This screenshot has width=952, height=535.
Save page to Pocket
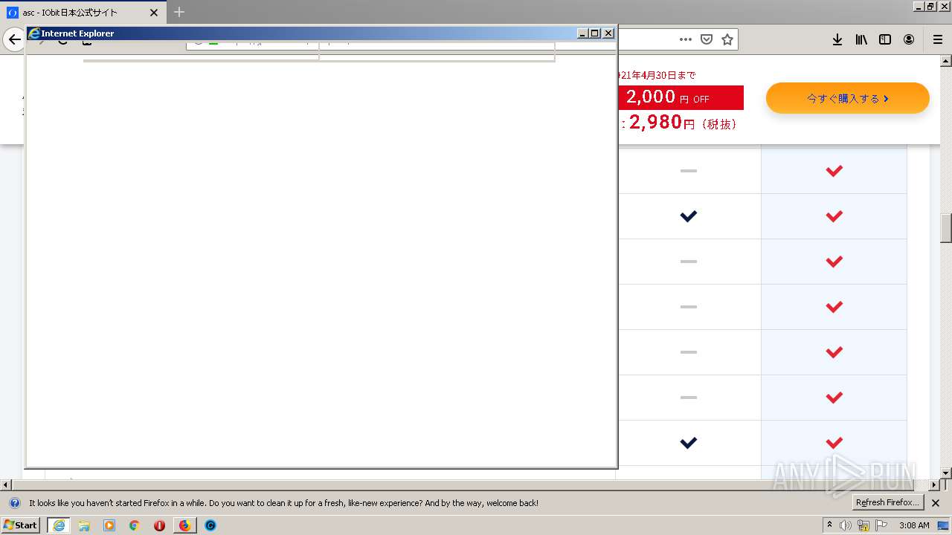(707, 39)
